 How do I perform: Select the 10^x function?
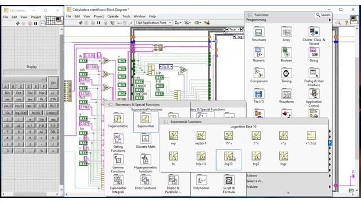coord(228,138)
